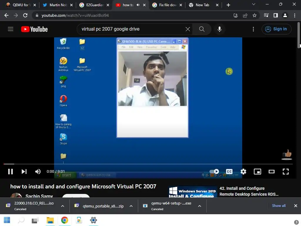Open a new browser tab

[x=228, y=5]
